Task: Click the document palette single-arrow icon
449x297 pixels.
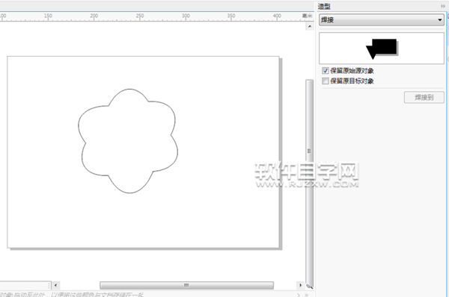Action: coord(299,295)
